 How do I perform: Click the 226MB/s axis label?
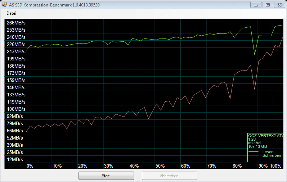[16, 45]
